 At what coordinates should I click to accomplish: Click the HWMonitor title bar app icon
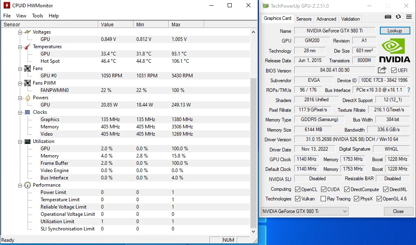[6, 5]
